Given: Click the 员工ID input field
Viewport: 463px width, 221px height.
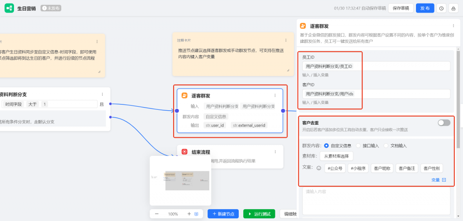Looking at the screenshot, I should pos(376,66).
